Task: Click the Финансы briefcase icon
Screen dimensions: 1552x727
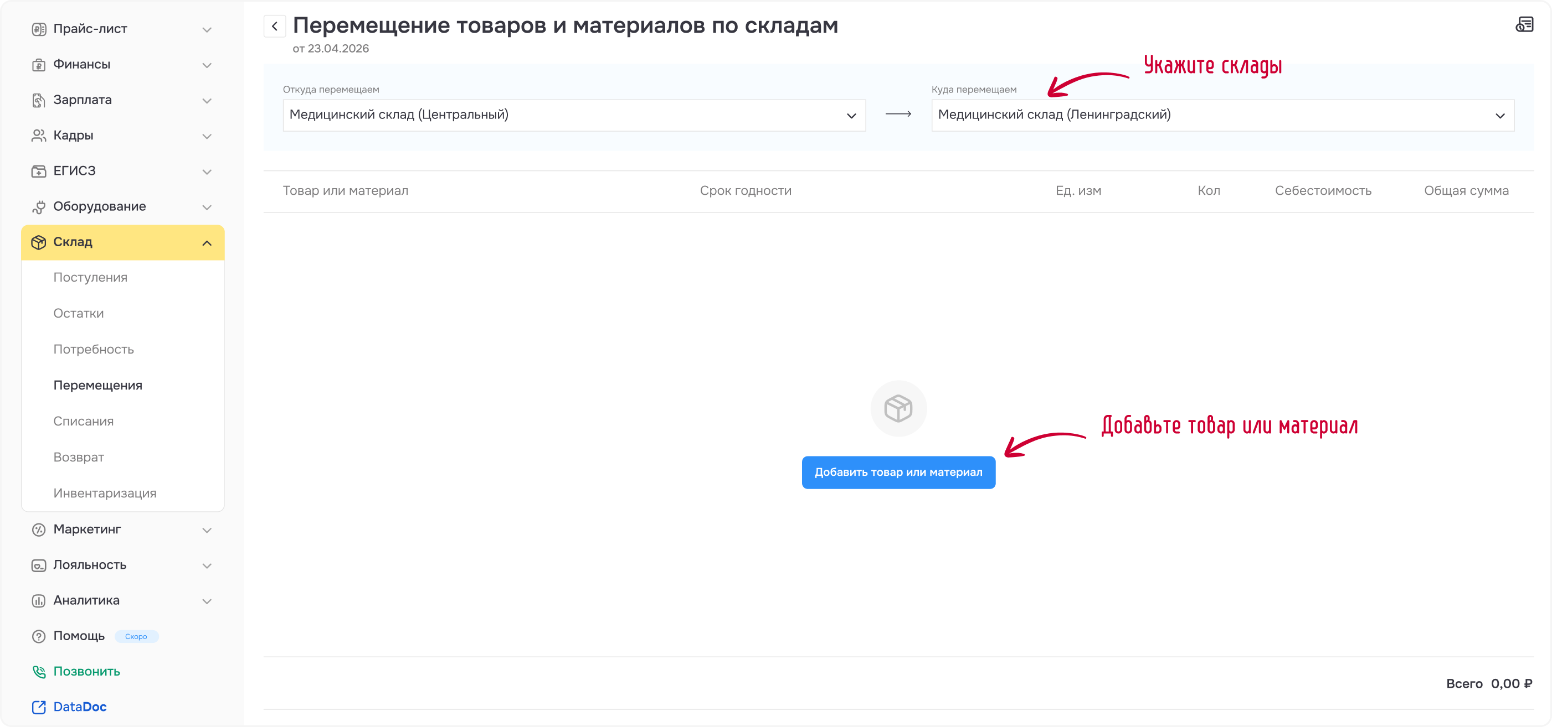Action: [39, 64]
